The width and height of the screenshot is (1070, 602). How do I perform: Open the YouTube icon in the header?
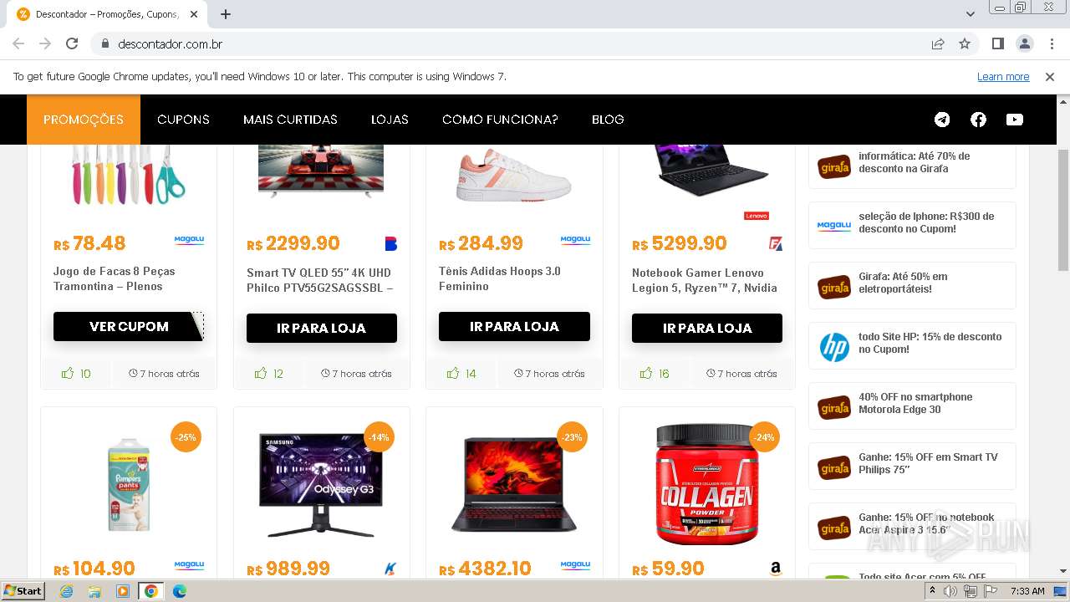click(1014, 120)
